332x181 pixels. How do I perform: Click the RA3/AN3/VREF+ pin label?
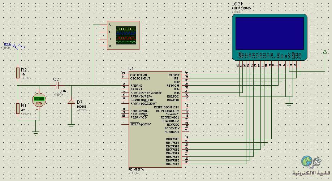(x=141, y=96)
